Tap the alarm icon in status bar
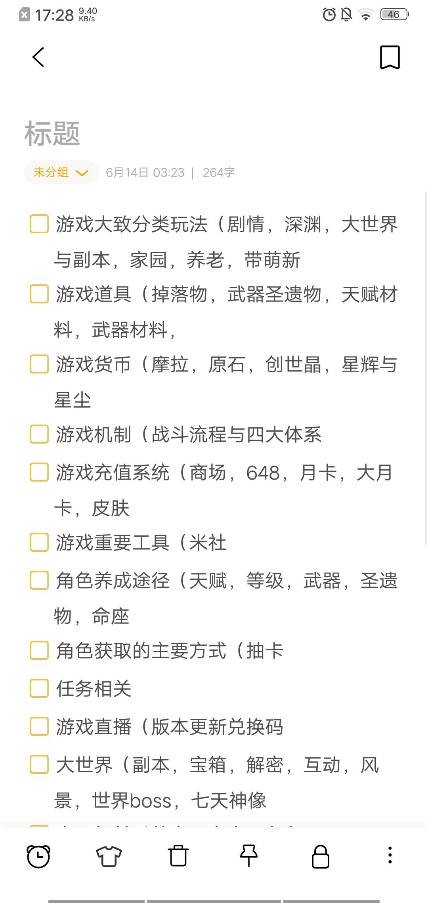 [329, 15]
